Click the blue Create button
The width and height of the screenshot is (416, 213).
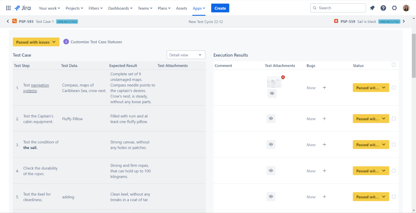point(220,8)
